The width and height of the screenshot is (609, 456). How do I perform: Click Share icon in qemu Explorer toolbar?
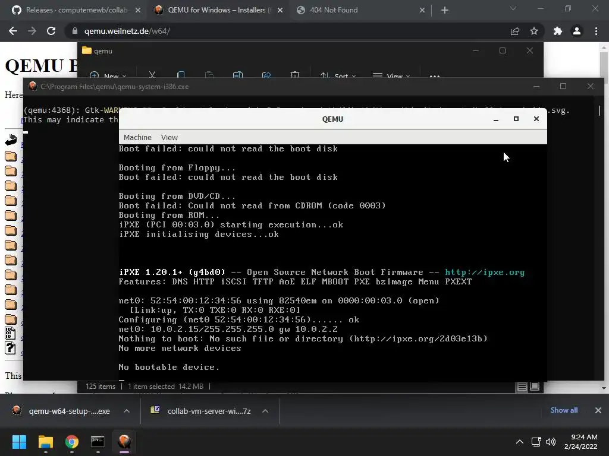coord(266,75)
